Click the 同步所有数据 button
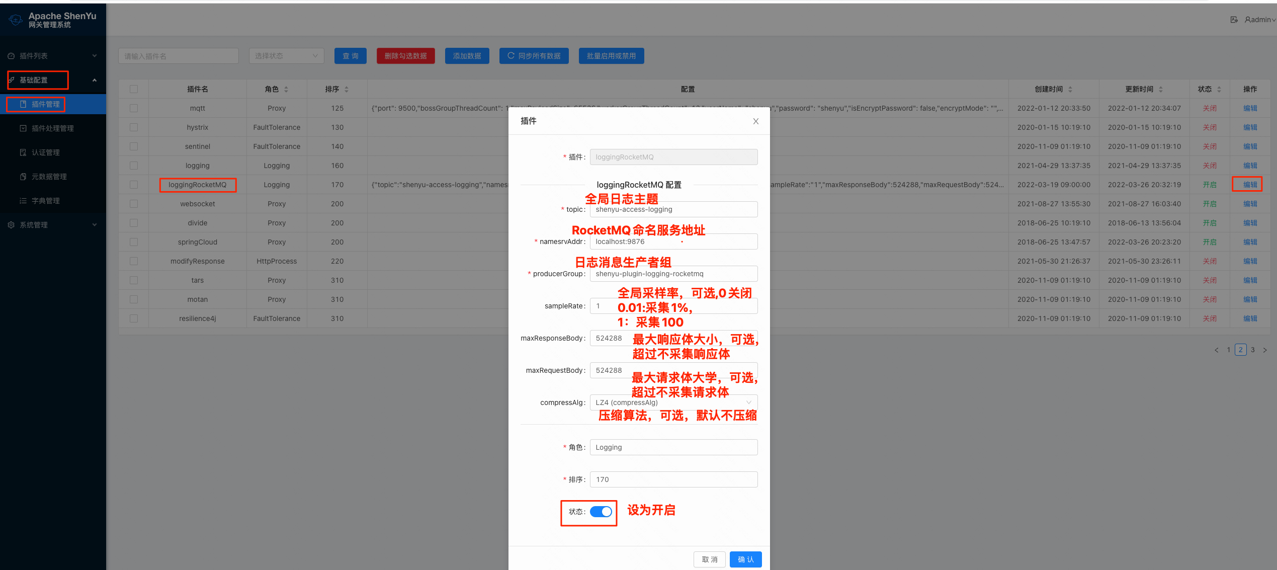This screenshot has width=1277, height=570. [534, 56]
